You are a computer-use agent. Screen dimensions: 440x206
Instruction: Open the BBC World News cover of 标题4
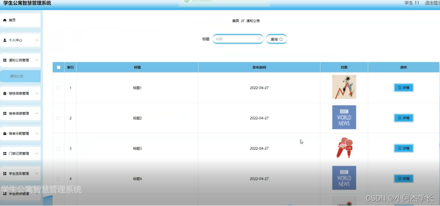[x=344, y=178]
